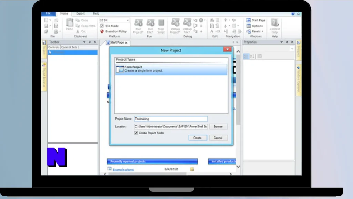Click the alphabetical sort icon in Properties
Image resolution: width=353 pixels, height=199 pixels.
click(252, 56)
